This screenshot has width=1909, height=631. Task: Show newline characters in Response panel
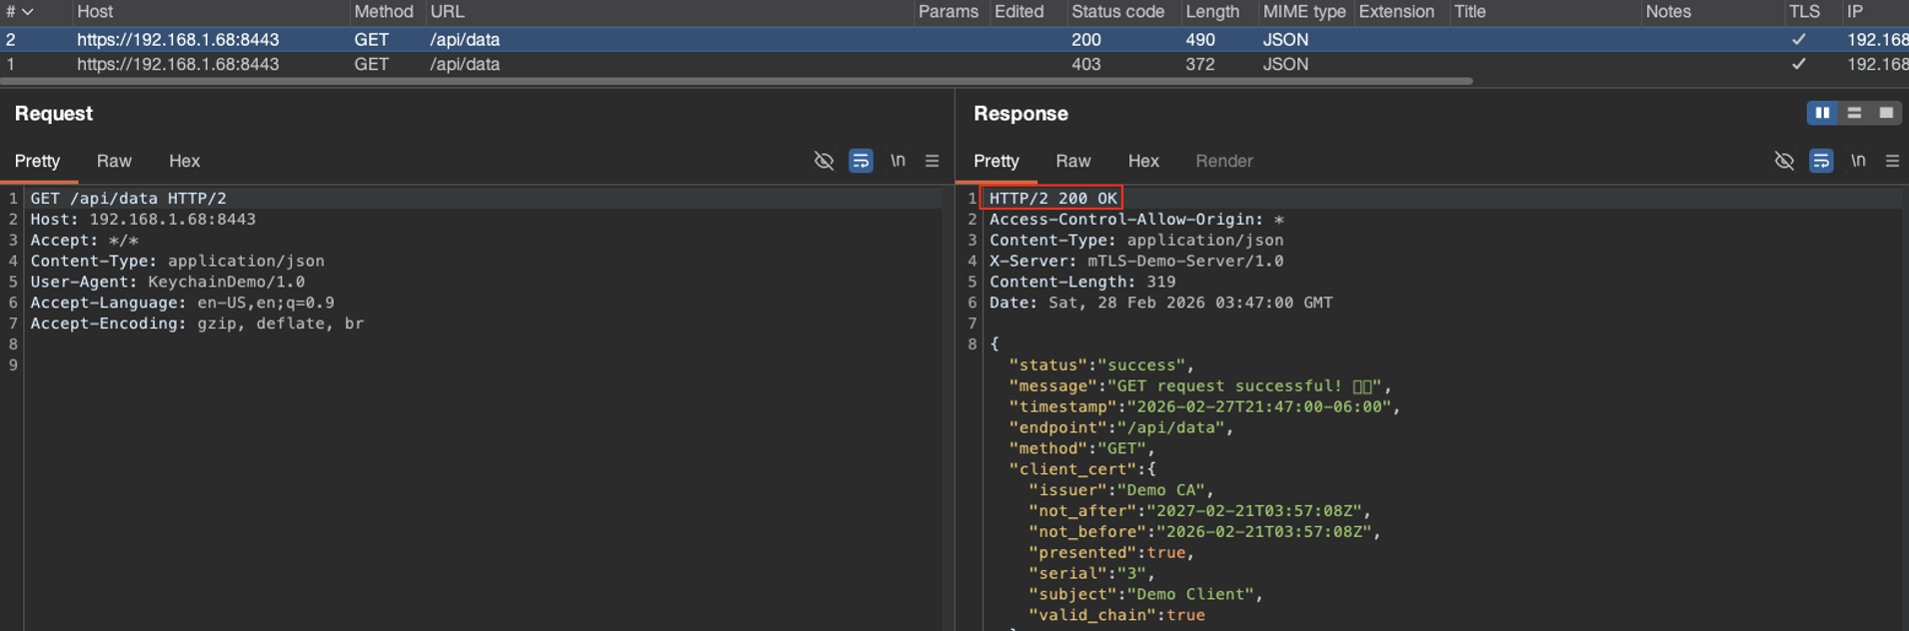tap(1857, 161)
